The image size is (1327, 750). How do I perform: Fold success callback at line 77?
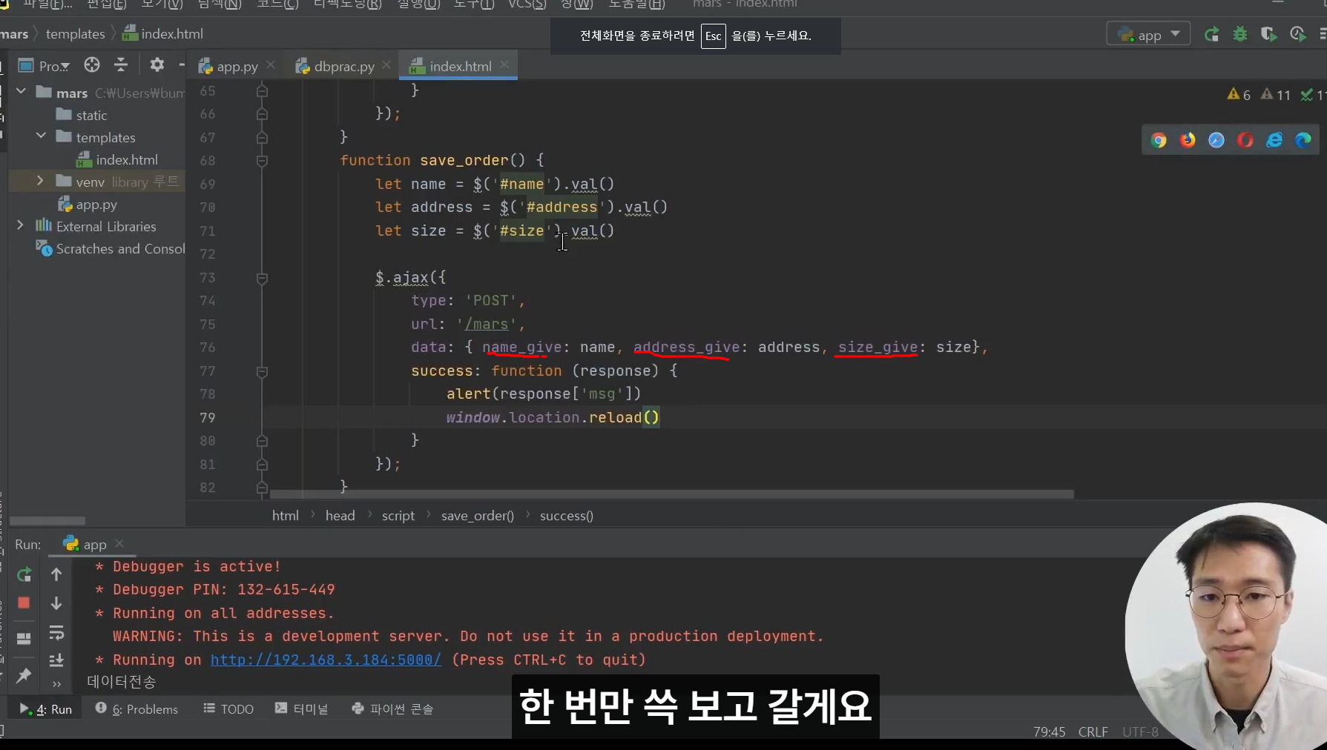coord(262,371)
